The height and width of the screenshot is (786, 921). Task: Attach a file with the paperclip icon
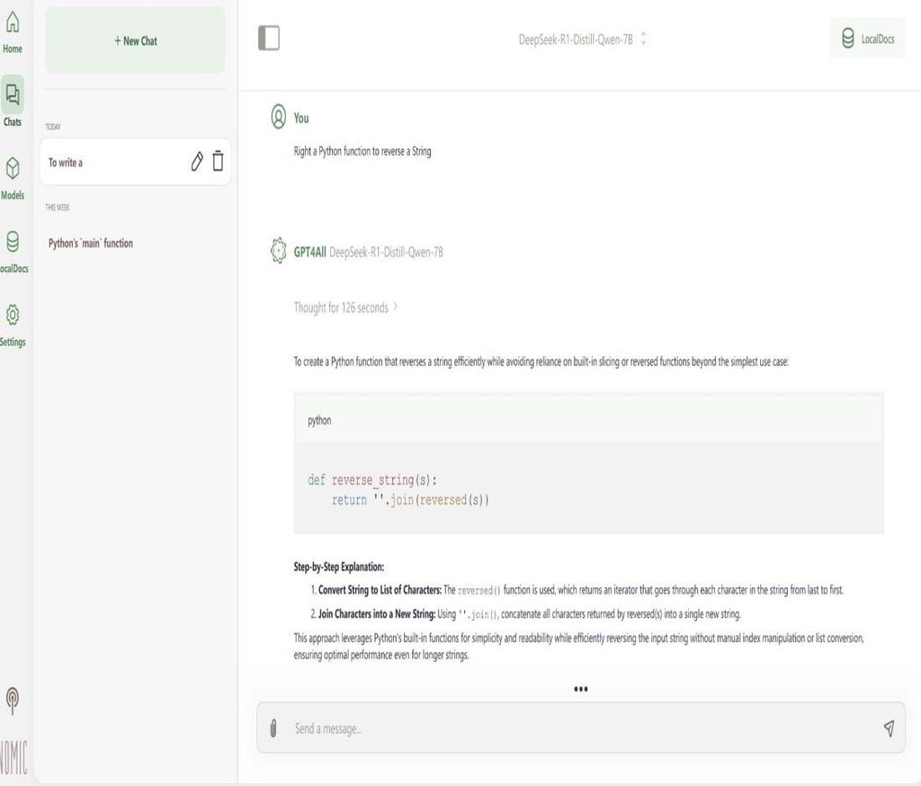click(275, 728)
